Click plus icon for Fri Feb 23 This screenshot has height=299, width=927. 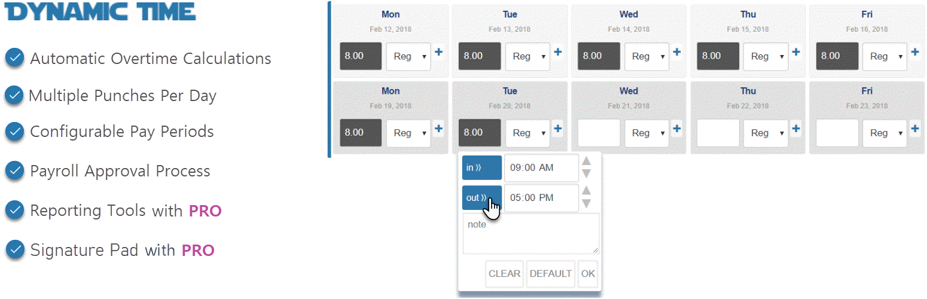(915, 129)
